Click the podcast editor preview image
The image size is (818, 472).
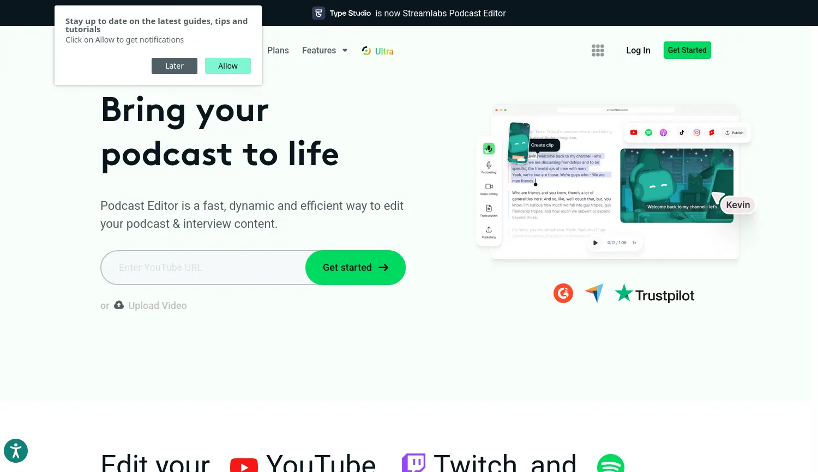pyautogui.click(x=615, y=183)
